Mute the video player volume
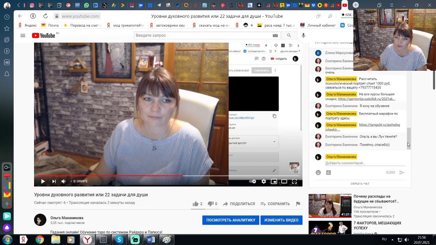The width and height of the screenshot is (436, 245). point(63,181)
